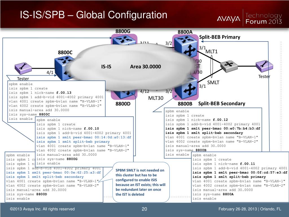Click the Tester device icon connected to 8800C

pos(23,68)
